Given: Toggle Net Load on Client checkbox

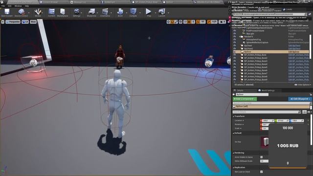Looking at the screenshot, I should pos(262,172).
